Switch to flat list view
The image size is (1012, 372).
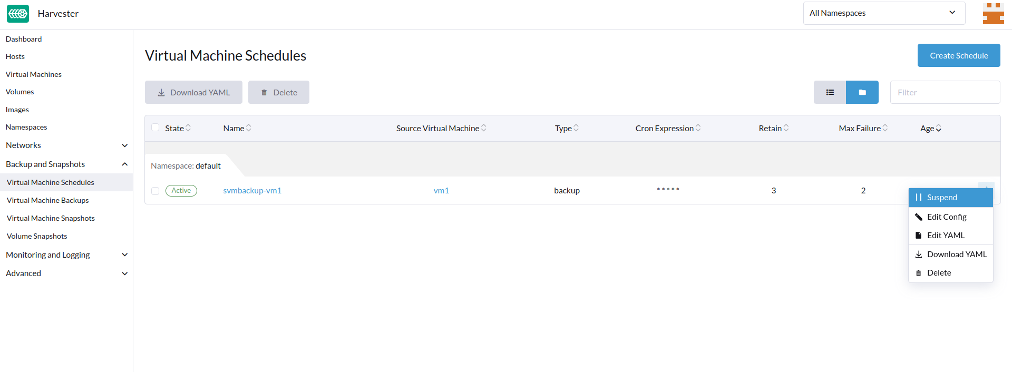tap(830, 92)
